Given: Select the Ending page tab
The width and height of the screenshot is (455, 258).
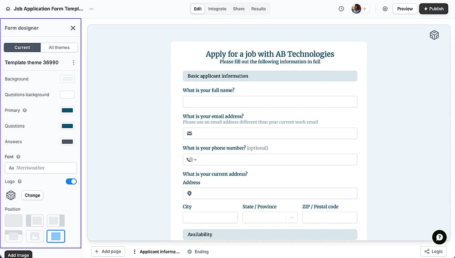Looking at the screenshot, I should pyautogui.click(x=198, y=252).
